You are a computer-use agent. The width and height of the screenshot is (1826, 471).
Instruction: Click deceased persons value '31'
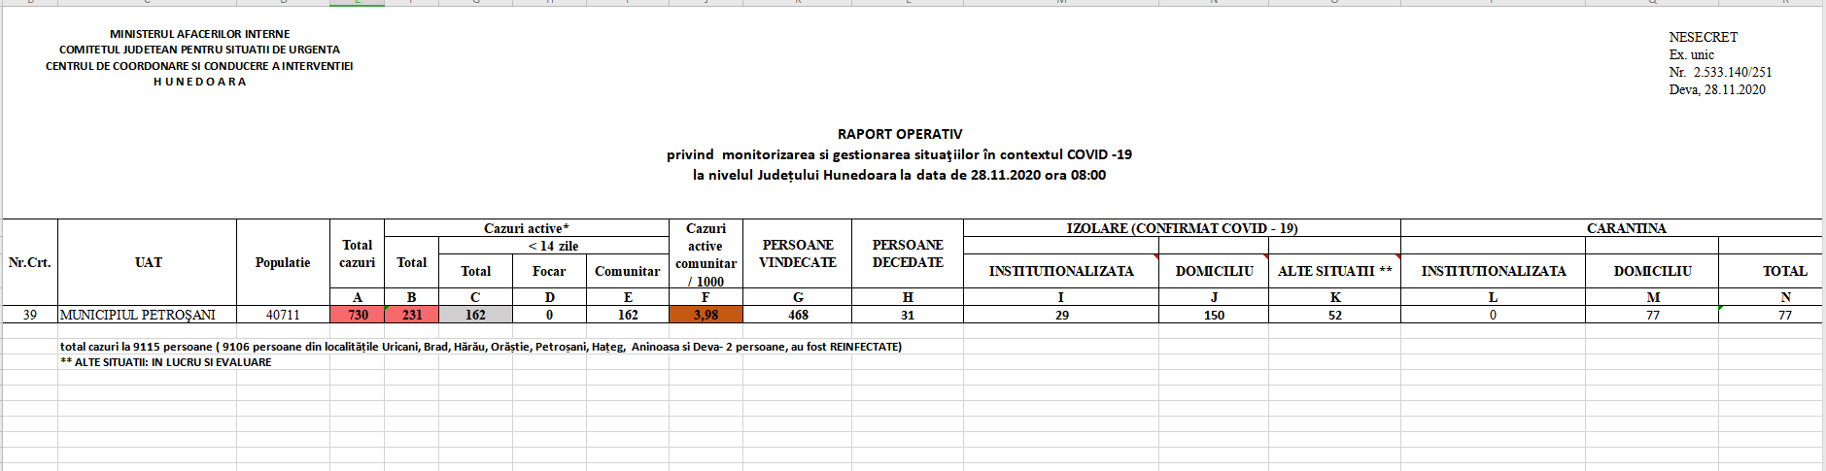coord(908,315)
